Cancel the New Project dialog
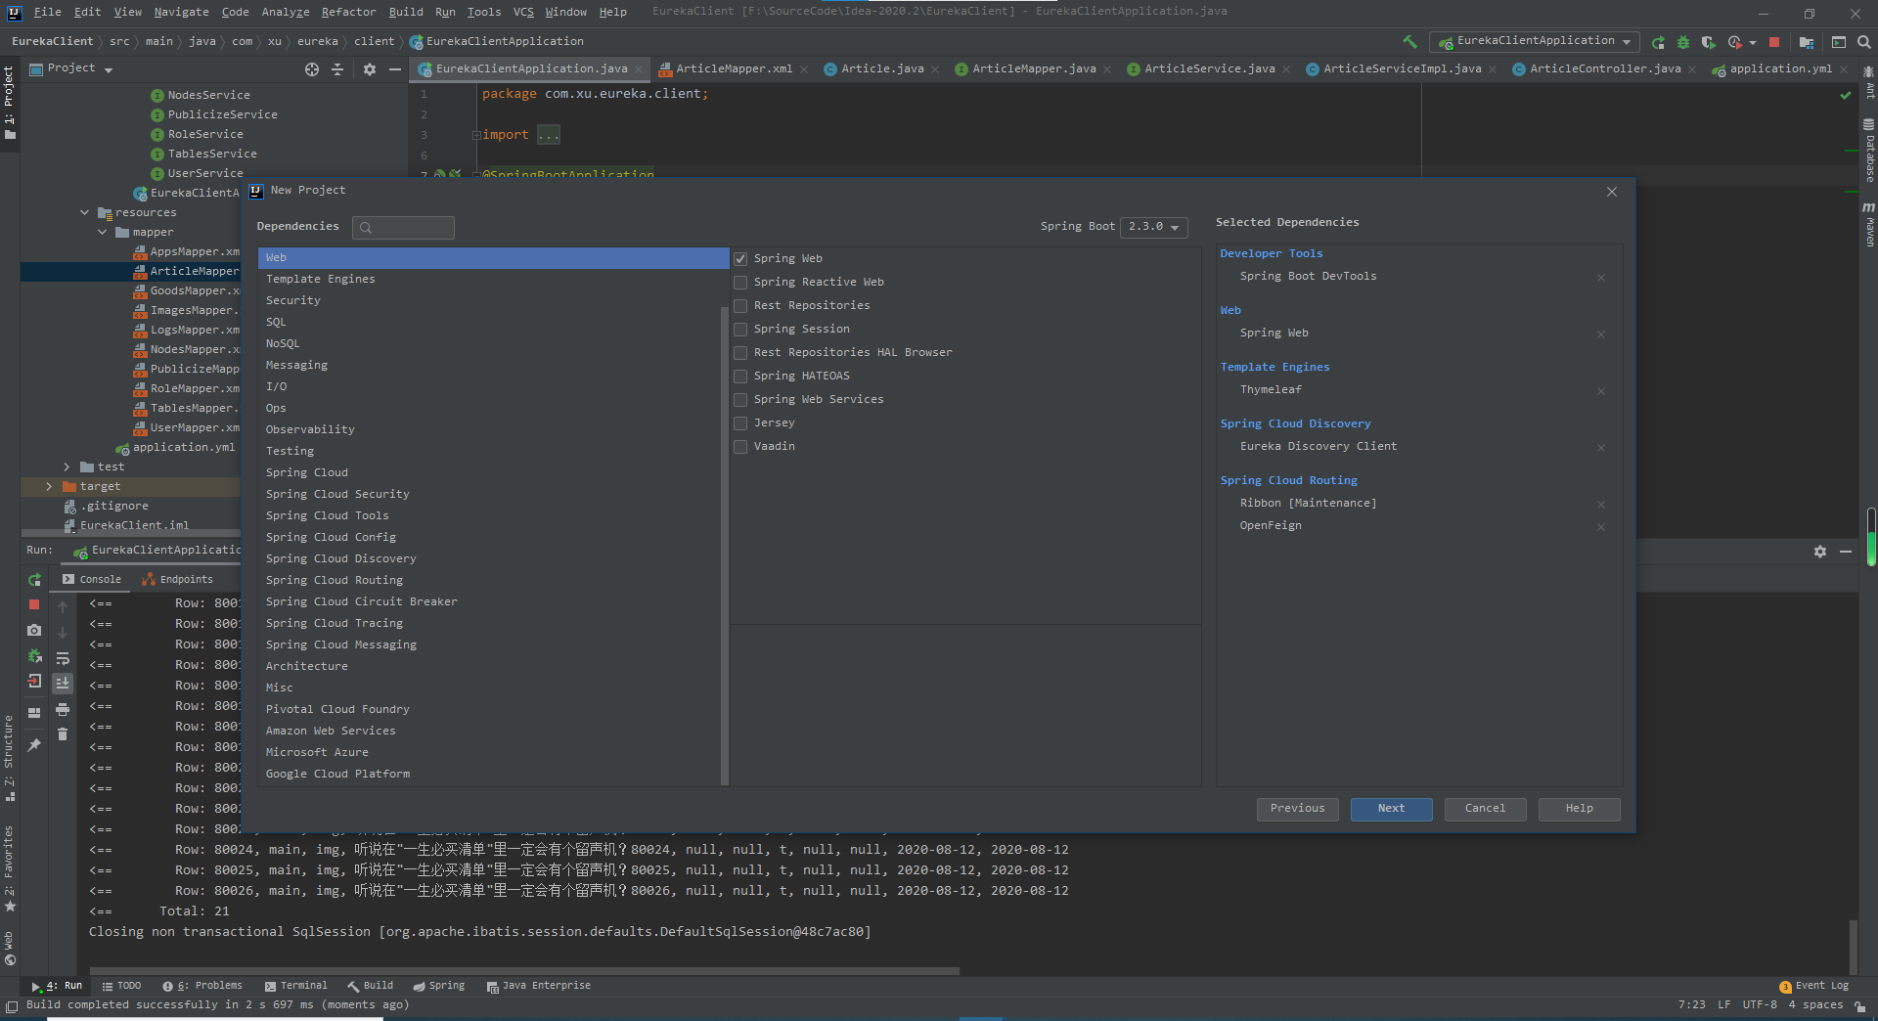 click(x=1485, y=809)
